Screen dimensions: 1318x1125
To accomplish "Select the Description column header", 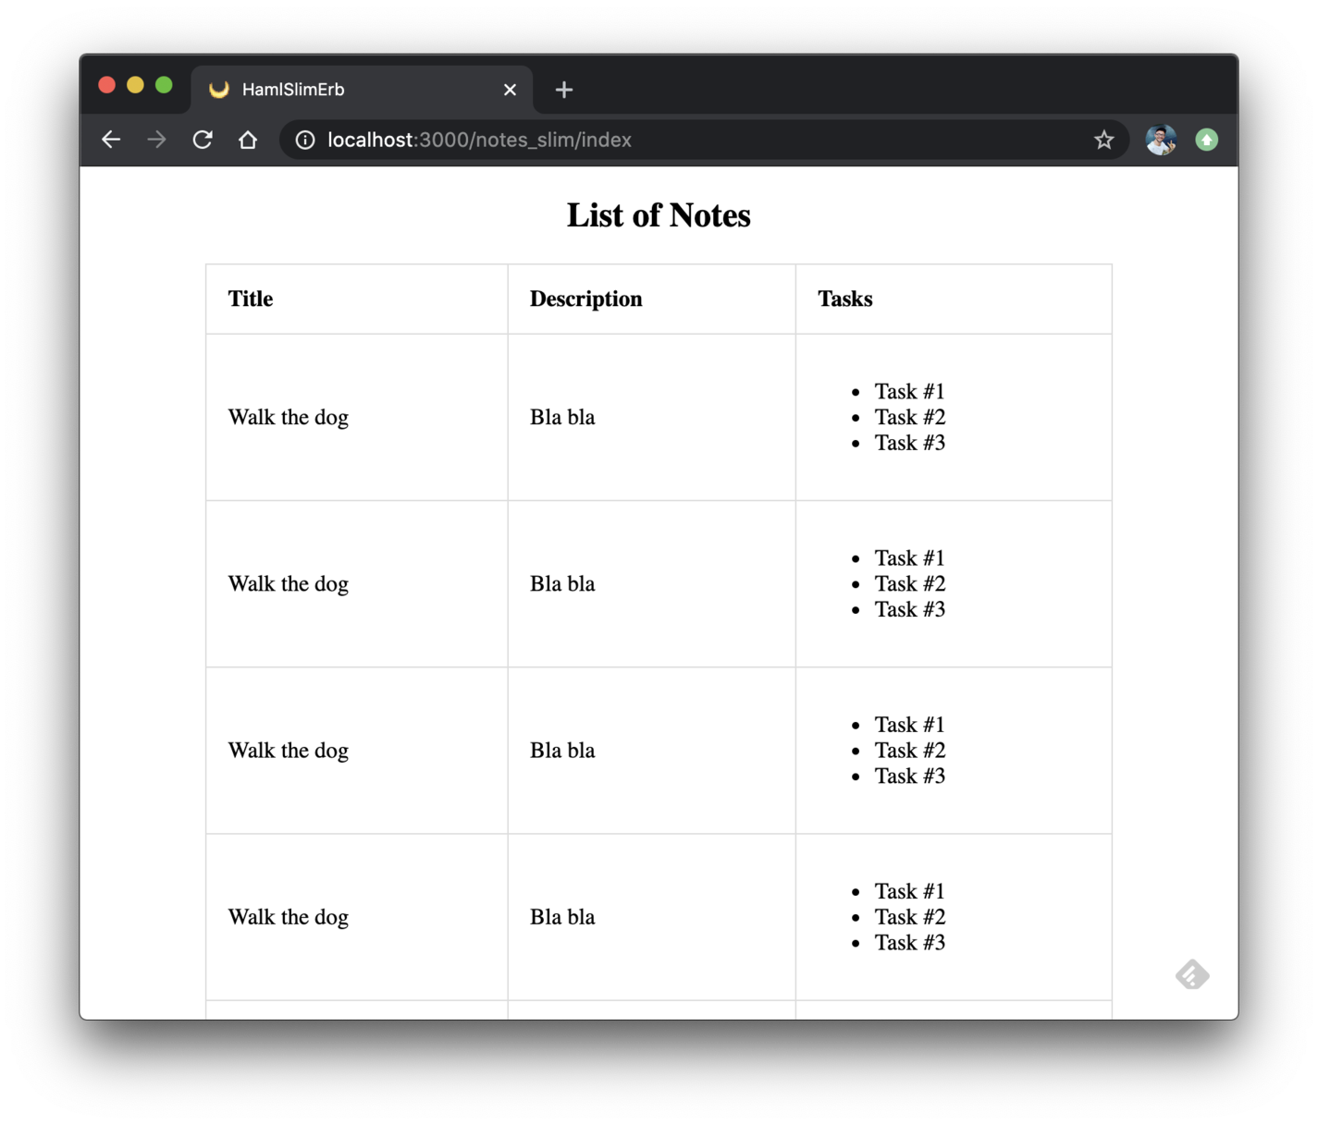I will pyautogui.click(x=585, y=299).
